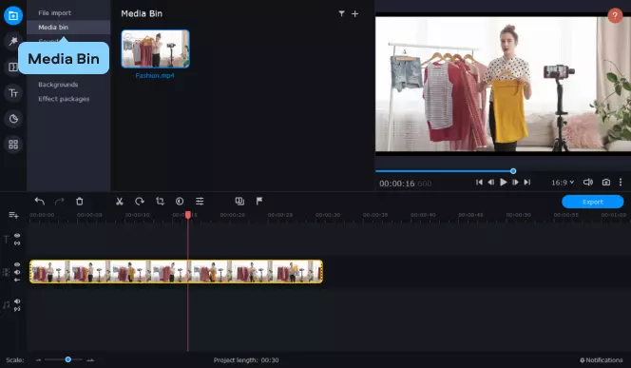Click the zoom in plus on Scale
Image resolution: width=631 pixels, height=368 pixels.
tap(90, 360)
